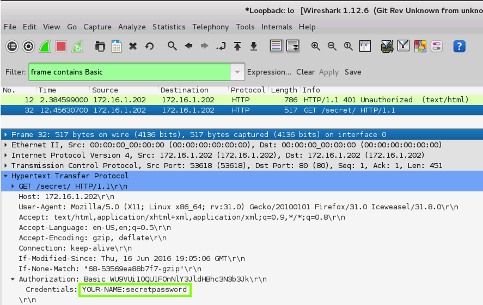Stop the running capture red square

61,46
